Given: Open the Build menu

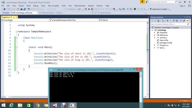Looking at the screenshot, I should pos(28,6).
